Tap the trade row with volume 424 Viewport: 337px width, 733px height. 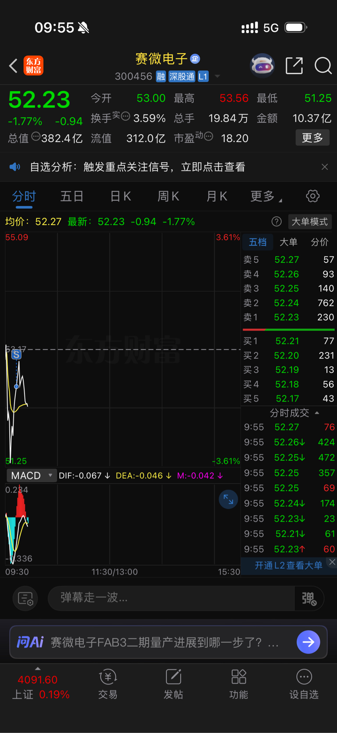point(289,442)
